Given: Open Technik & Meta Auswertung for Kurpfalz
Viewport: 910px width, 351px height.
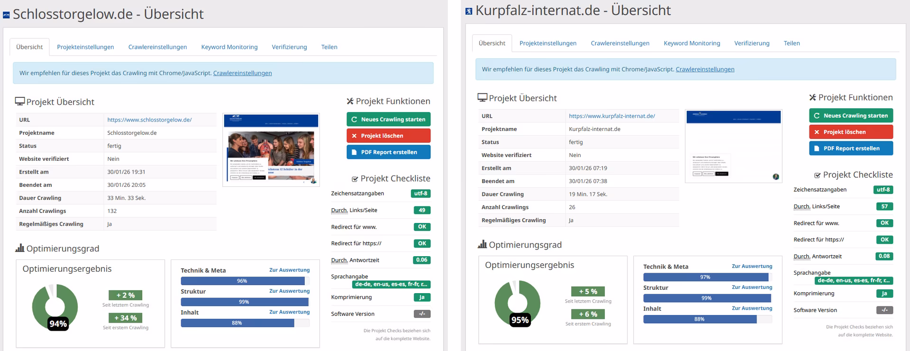Looking at the screenshot, I should click(x=752, y=266).
